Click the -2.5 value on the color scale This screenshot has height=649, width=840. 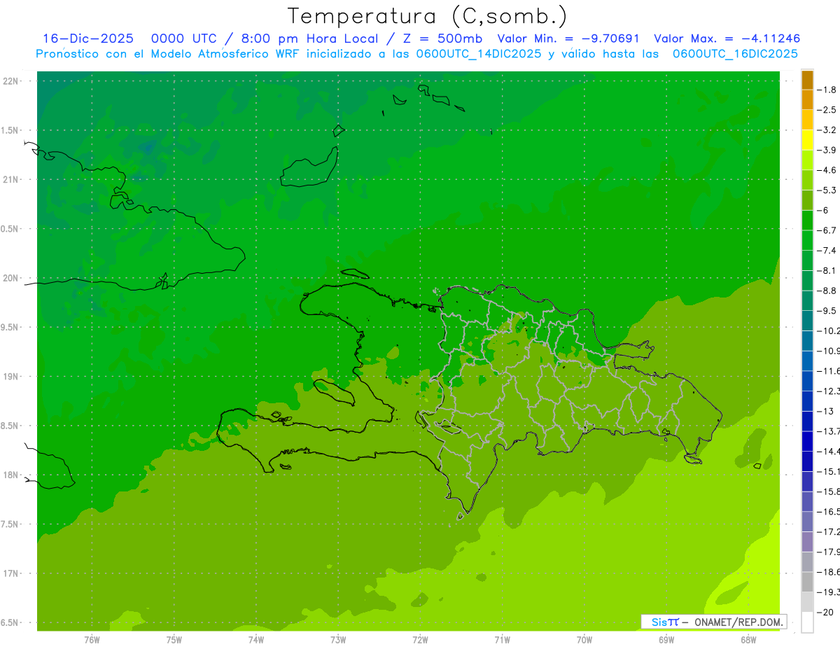827,110
